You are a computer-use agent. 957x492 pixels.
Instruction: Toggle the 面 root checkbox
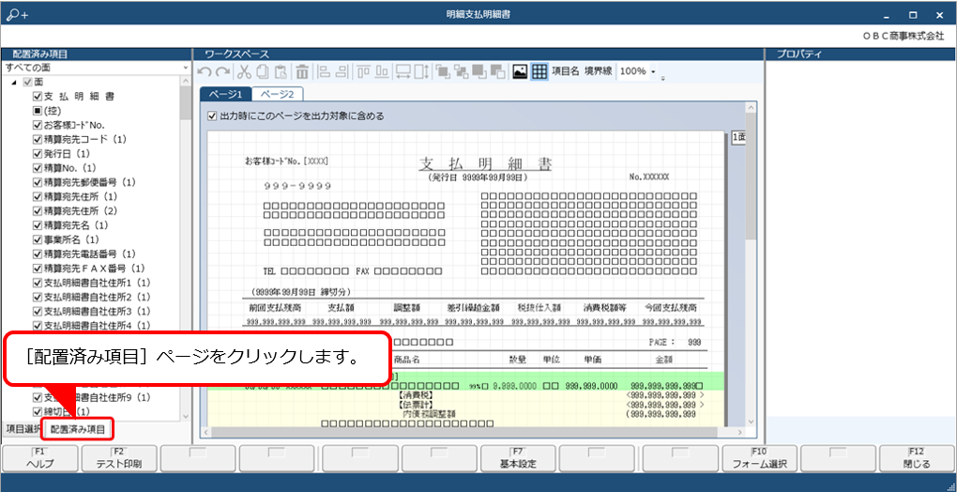coord(27,82)
